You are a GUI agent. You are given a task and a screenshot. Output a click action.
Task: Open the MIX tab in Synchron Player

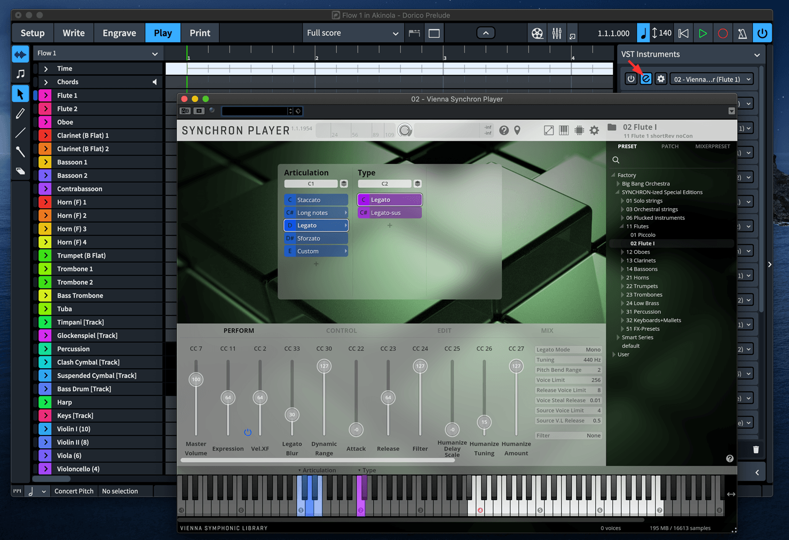(547, 331)
